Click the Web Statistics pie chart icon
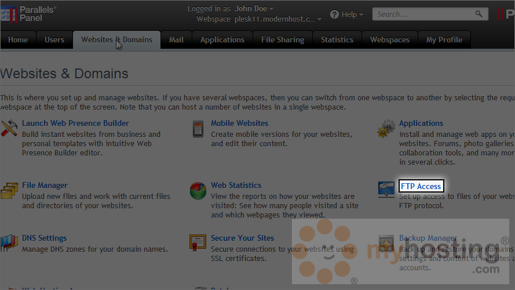Screen dimensions: 515x290 tap(198, 191)
